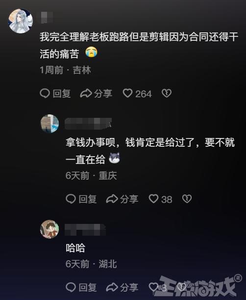Share the 哈哈 comment from 湖北
The width and height of the screenshot is (246, 300).
pyautogui.click(x=112, y=287)
